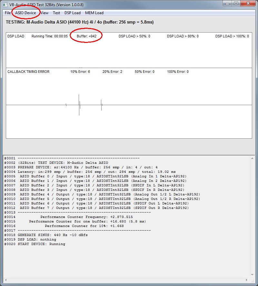Click log line #0014 Performance Counter Frequency
The width and height of the screenshot is (258, 286).
point(69,217)
